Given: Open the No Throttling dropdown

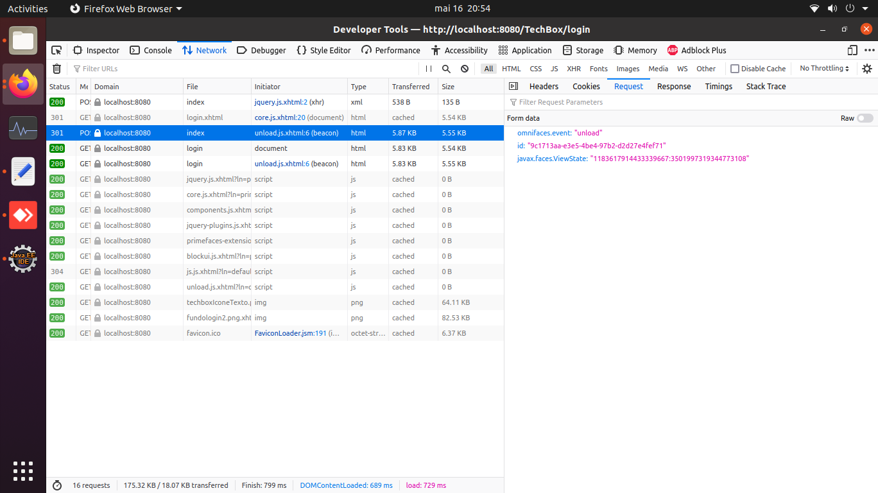Looking at the screenshot, I should (823, 69).
